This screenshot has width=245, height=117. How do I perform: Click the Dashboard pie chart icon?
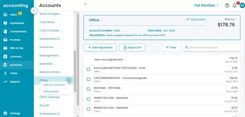5,23
